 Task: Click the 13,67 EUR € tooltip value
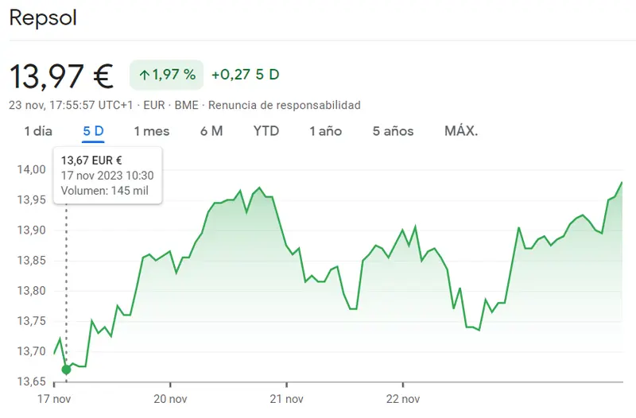click(x=91, y=161)
